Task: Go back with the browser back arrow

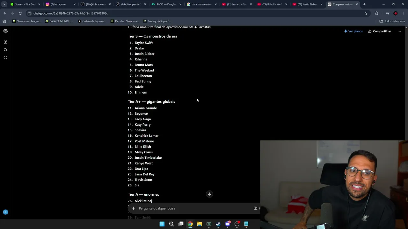Action: coord(5,13)
